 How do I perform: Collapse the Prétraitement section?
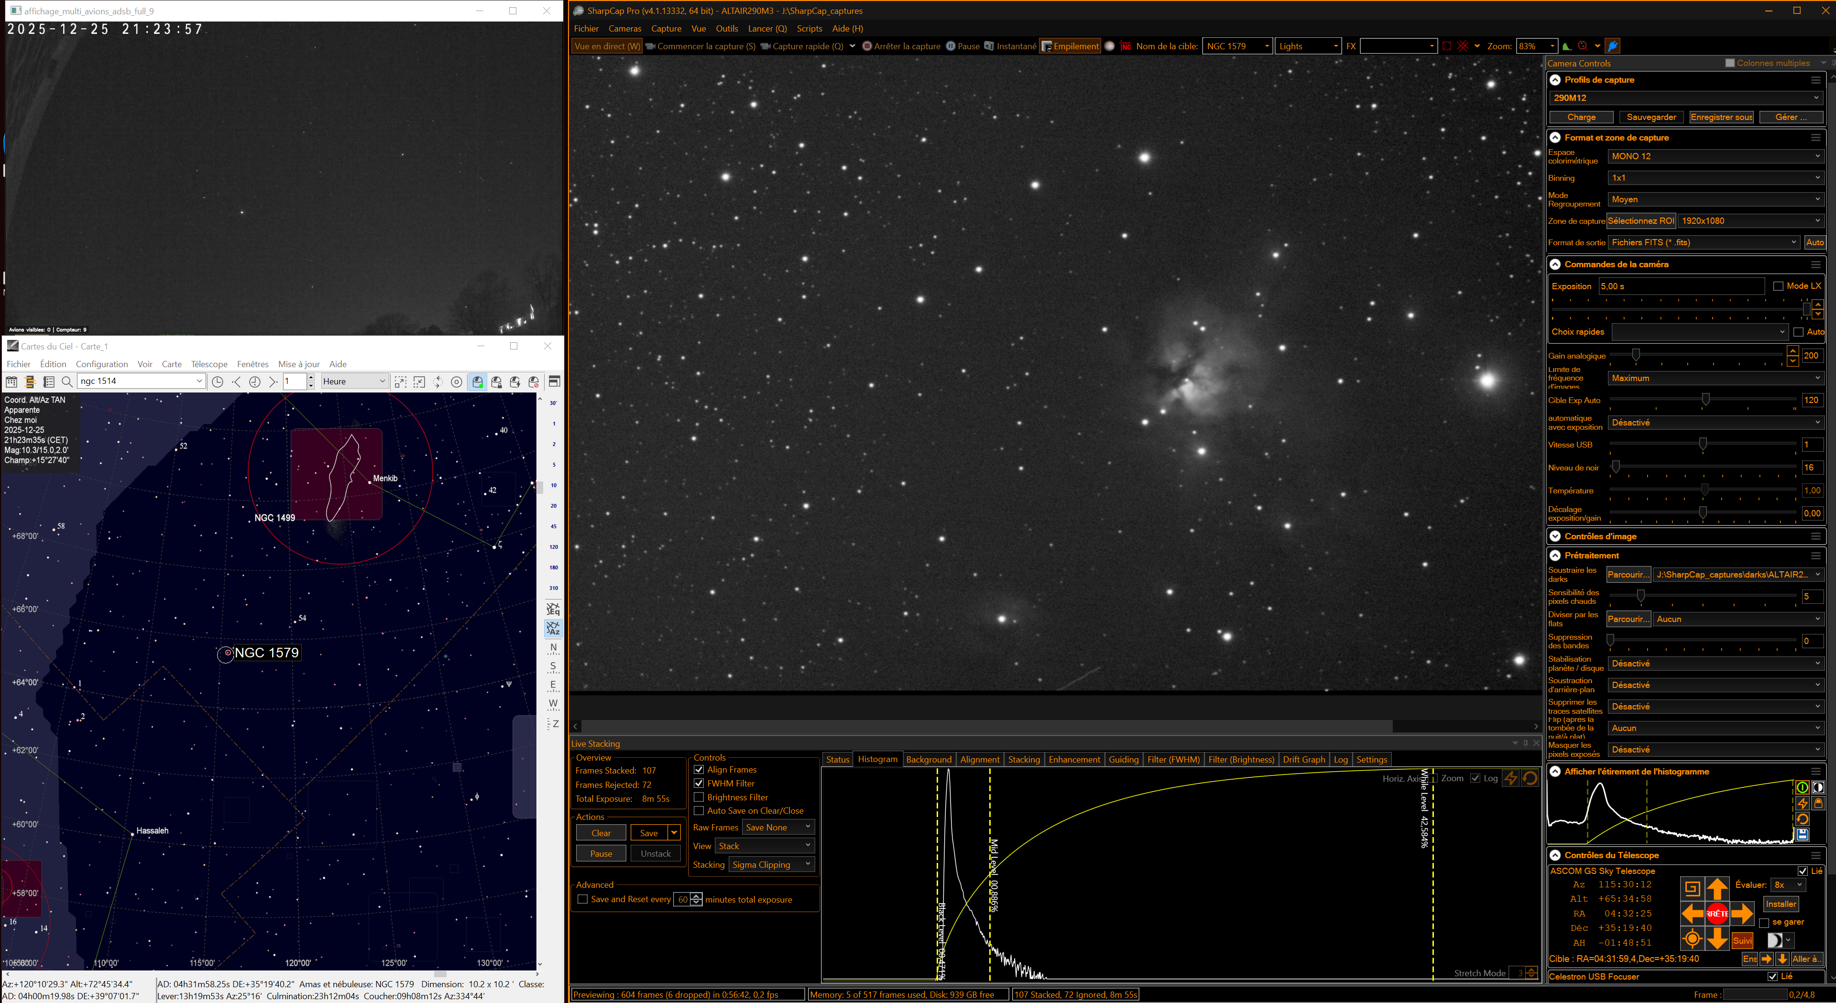click(x=1556, y=556)
